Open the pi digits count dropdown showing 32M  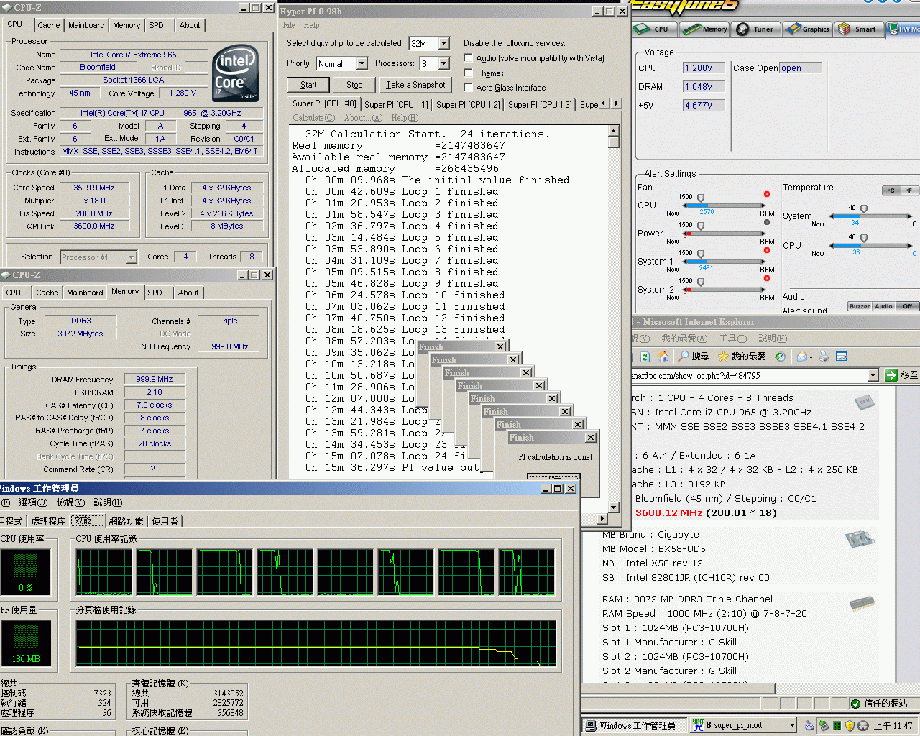click(x=443, y=44)
